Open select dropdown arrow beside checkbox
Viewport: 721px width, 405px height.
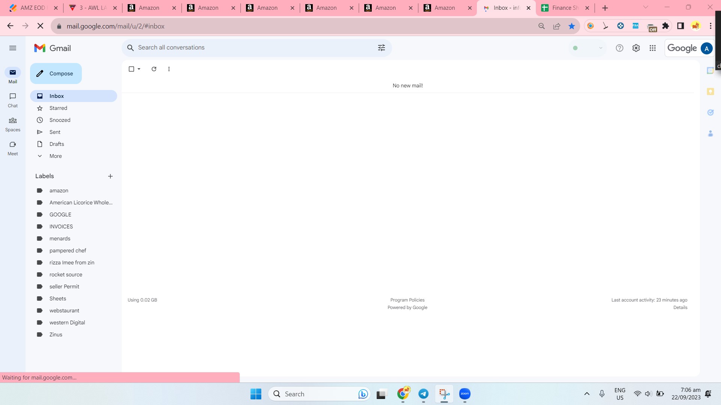pyautogui.click(x=139, y=69)
